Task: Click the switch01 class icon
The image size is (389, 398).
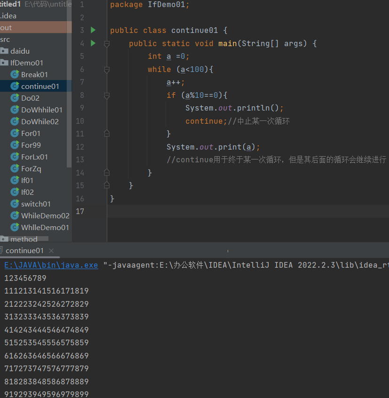Action: pyautogui.click(x=15, y=204)
